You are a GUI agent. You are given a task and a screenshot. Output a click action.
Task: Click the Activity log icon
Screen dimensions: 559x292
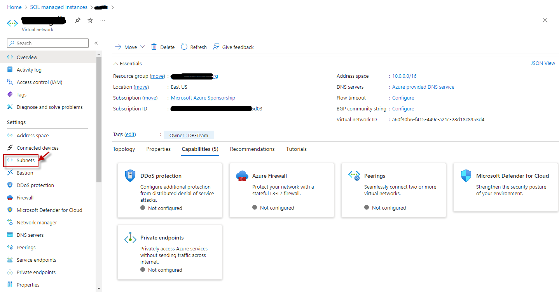pyautogui.click(x=10, y=70)
